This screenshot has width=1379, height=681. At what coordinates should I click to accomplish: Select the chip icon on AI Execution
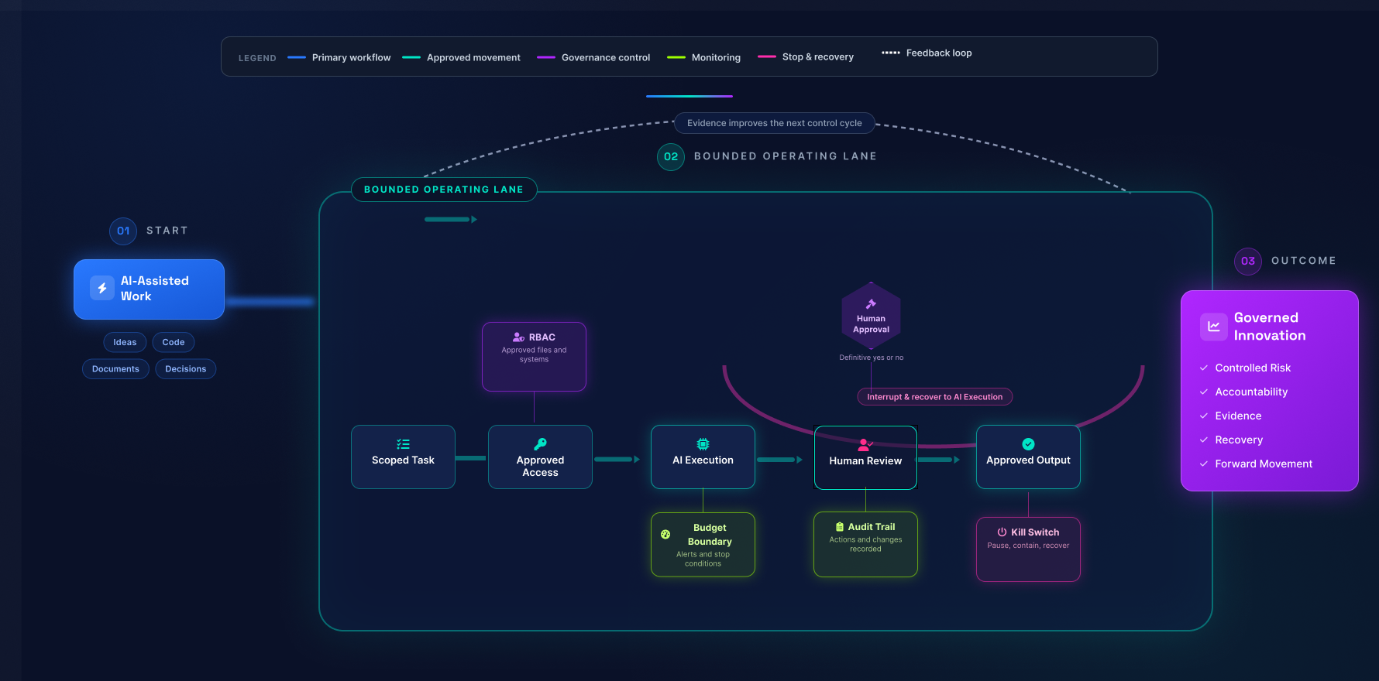(703, 444)
